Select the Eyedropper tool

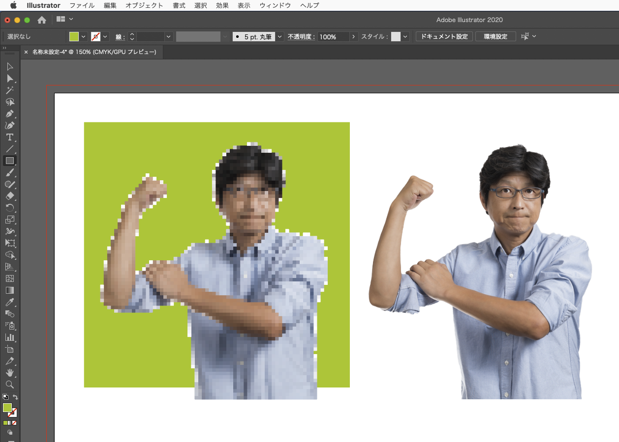tap(10, 302)
